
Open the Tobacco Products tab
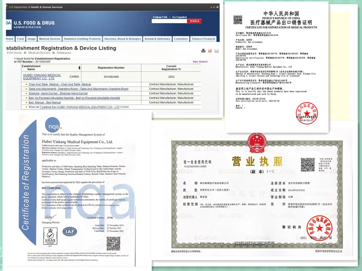point(203,39)
